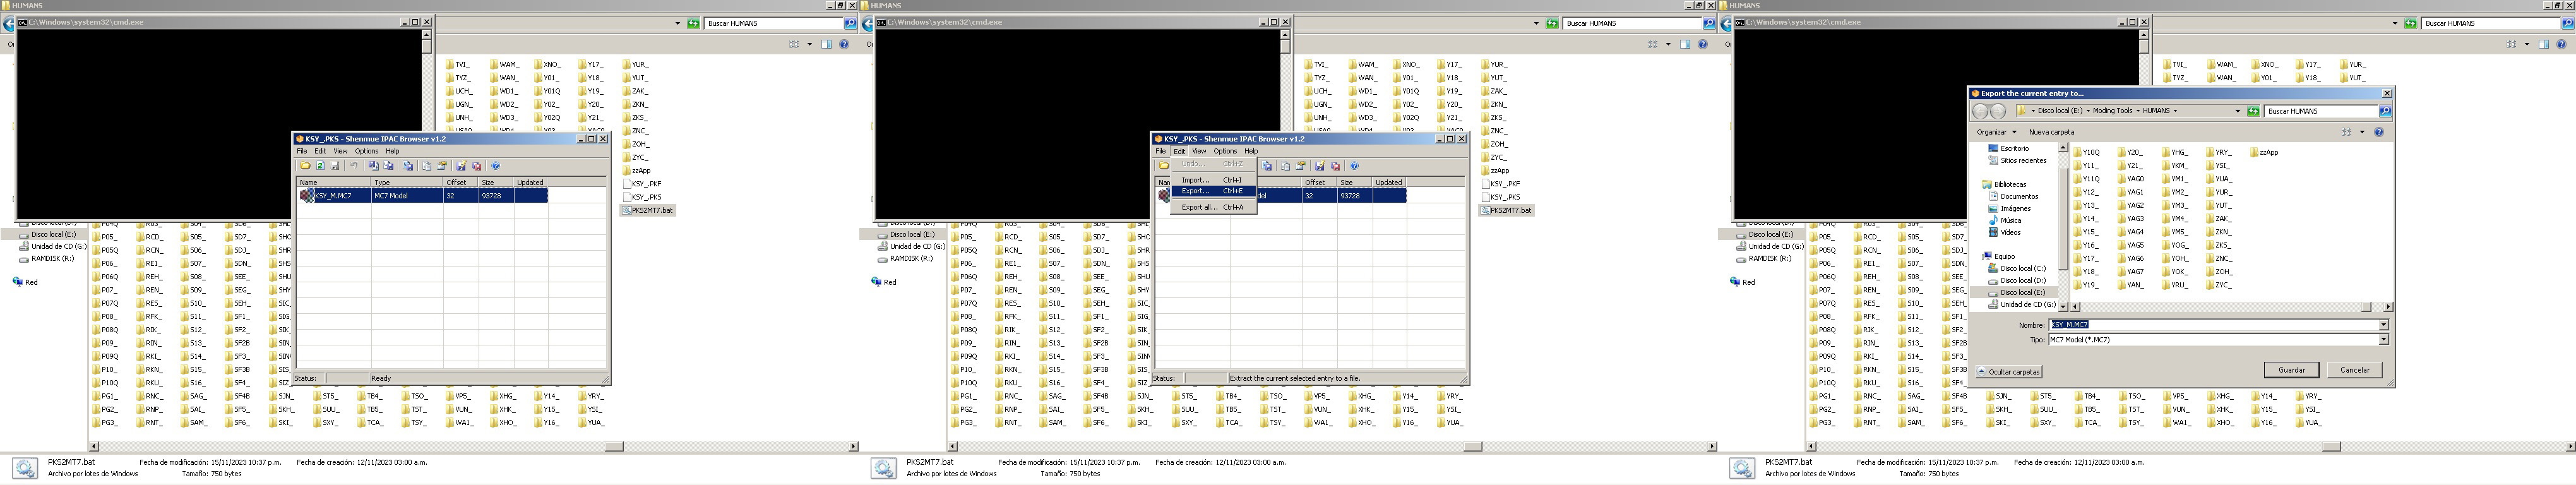Click floppy Save icon in Ready-status IPAC Browser
Viewport: 2576px width, 485px height.
point(335,166)
